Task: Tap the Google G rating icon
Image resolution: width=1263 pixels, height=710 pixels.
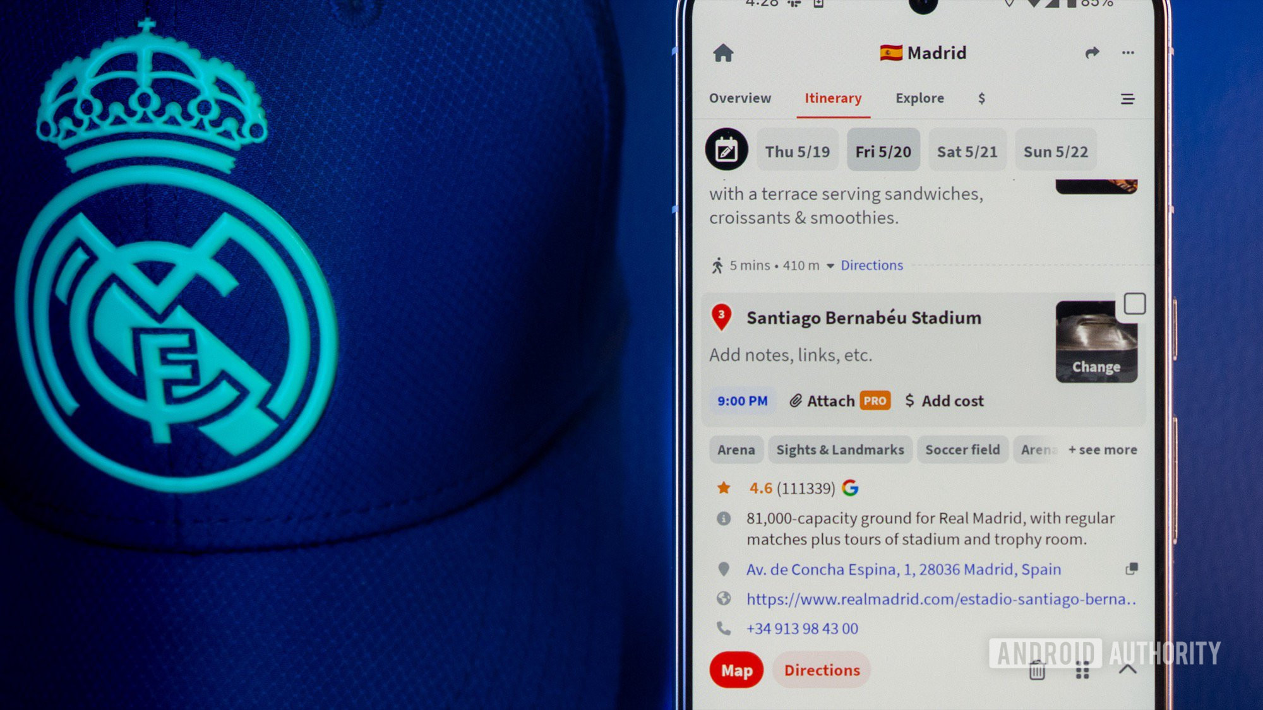Action: point(851,487)
